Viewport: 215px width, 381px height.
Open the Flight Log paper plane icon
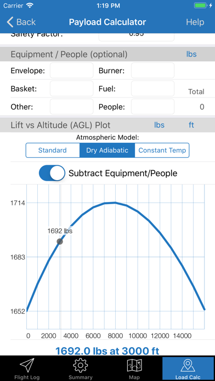pos(27,366)
